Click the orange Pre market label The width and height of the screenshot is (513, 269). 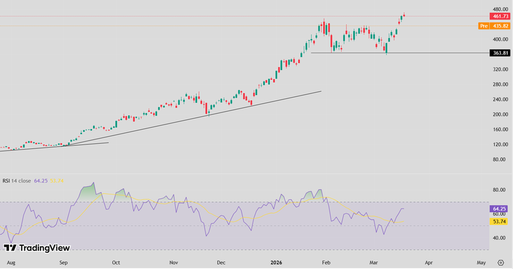point(484,26)
